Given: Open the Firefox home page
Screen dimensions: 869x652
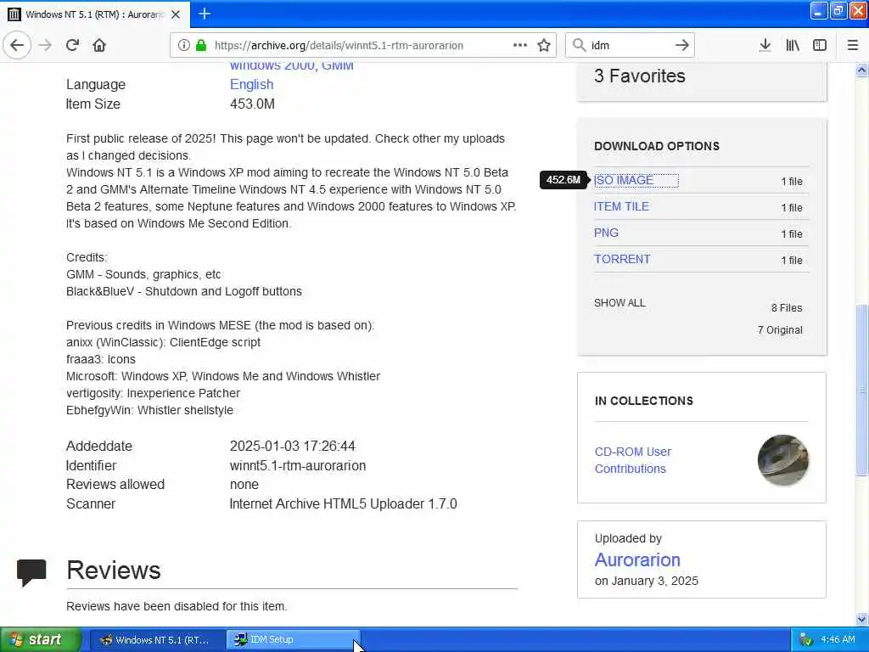Looking at the screenshot, I should 99,45.
